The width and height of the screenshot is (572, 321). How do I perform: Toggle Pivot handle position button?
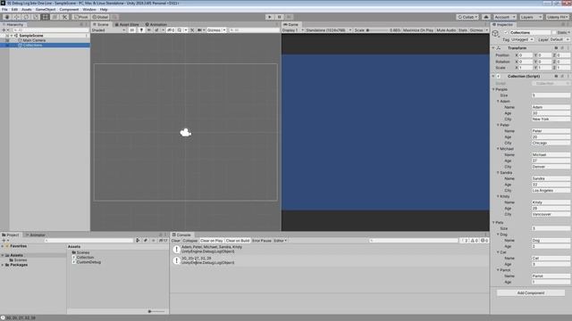[x=80, y=17]
